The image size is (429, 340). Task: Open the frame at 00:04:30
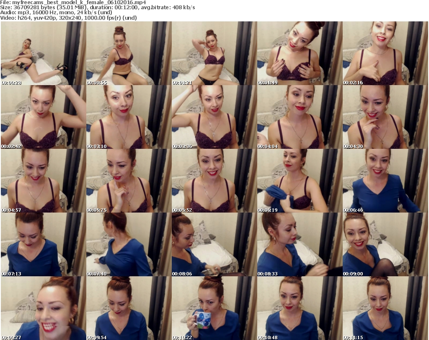point(385,117)
